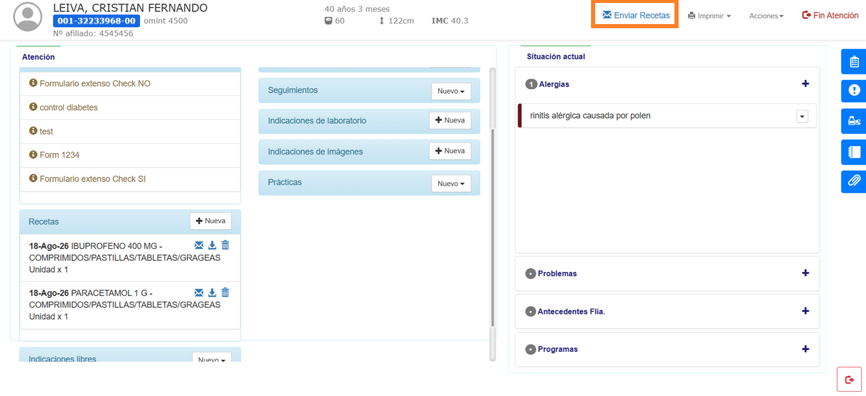This screenshot has height=396, width=866.
Task: Open the test form entry
Action: [x=130, y=132]
